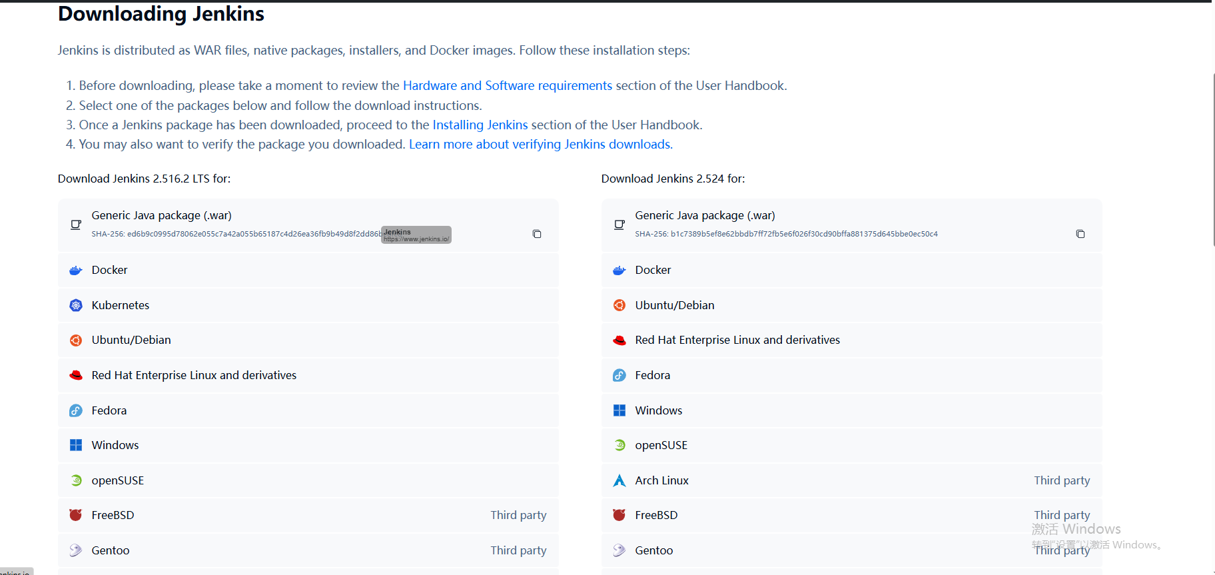
Task: Choose Windows installer under LTS
Action: [x=308, y=445]
